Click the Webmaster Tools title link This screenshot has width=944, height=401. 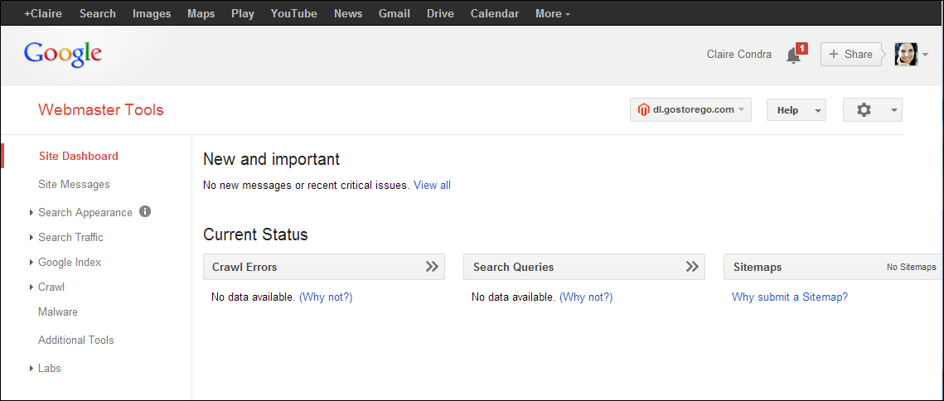100,109
